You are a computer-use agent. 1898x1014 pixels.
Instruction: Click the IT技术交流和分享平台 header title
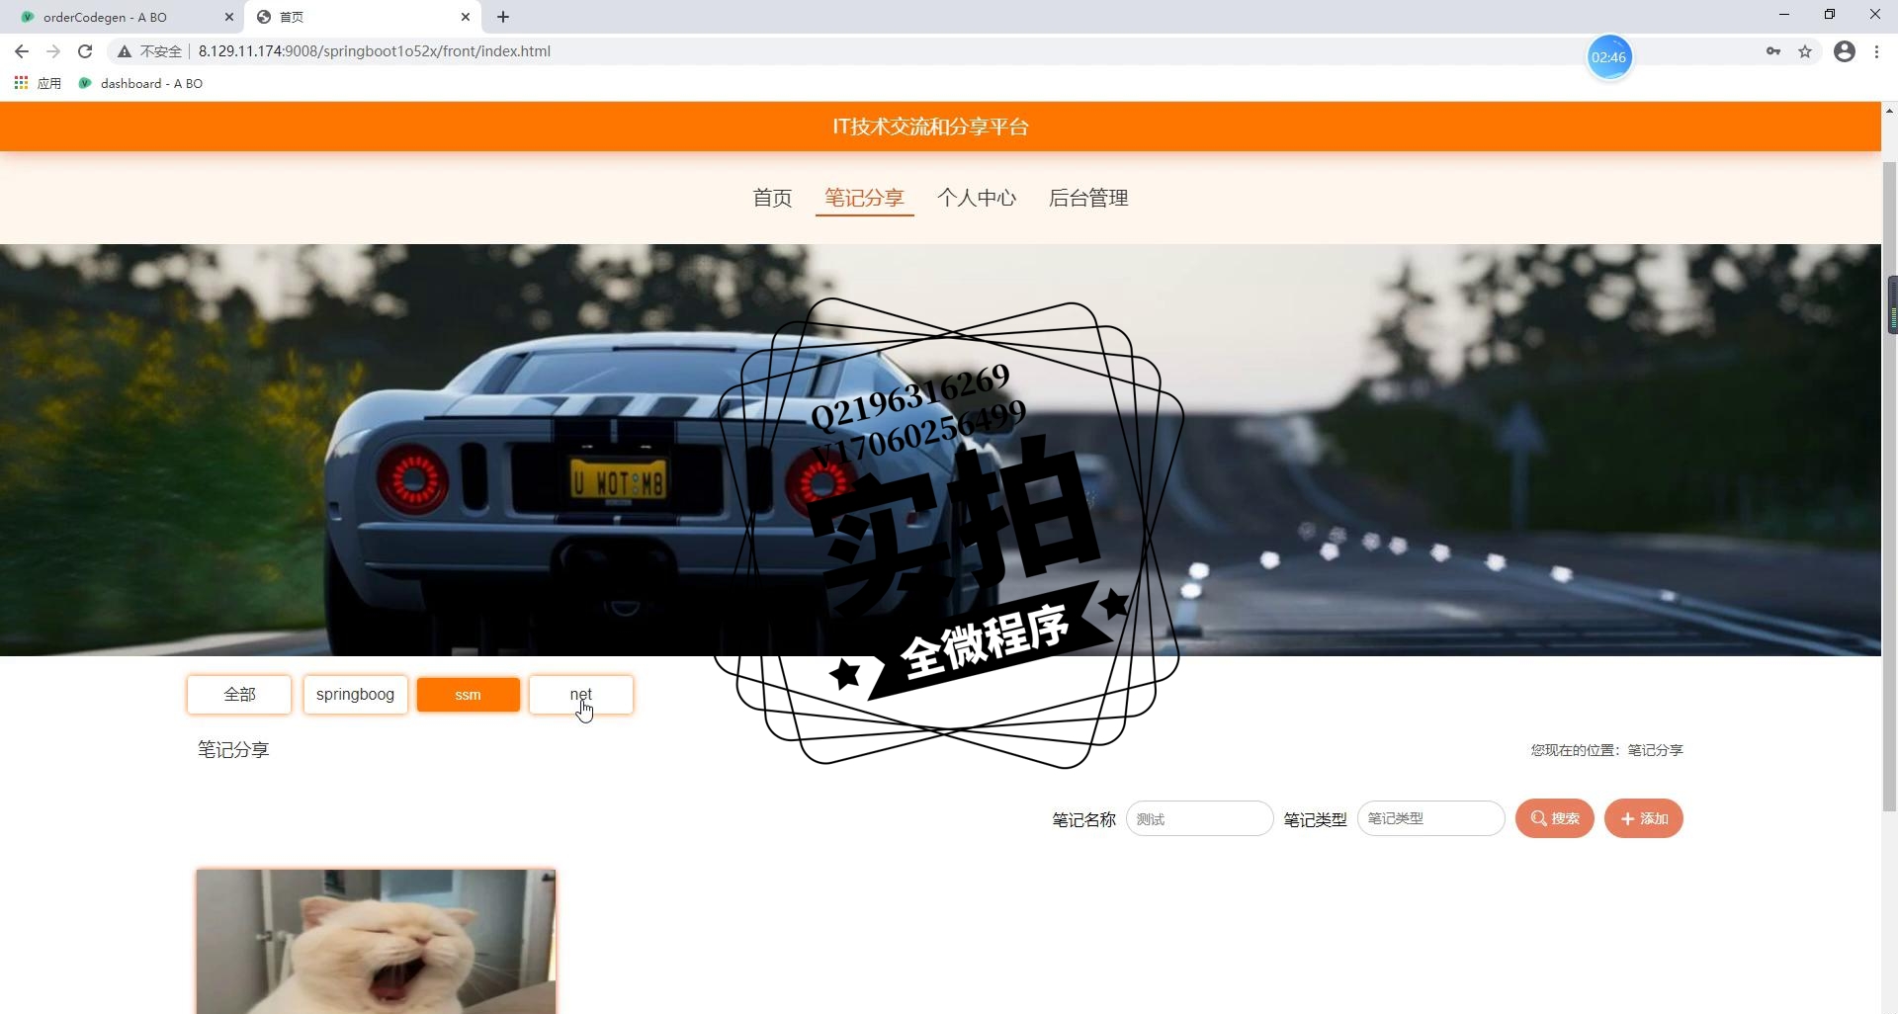tap(930, 127)
